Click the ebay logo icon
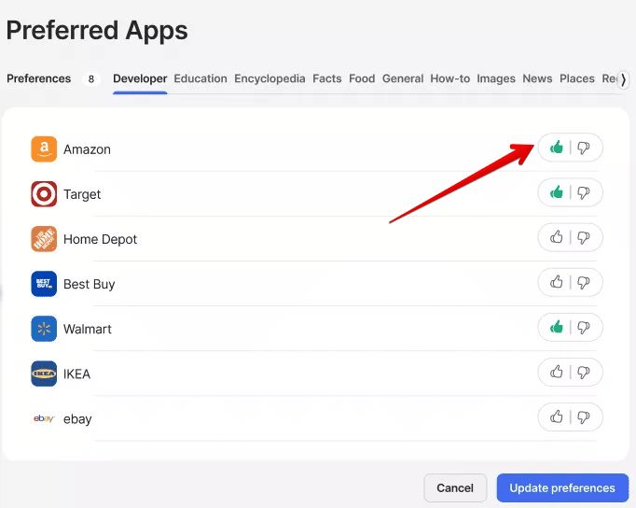 [44, 418]
